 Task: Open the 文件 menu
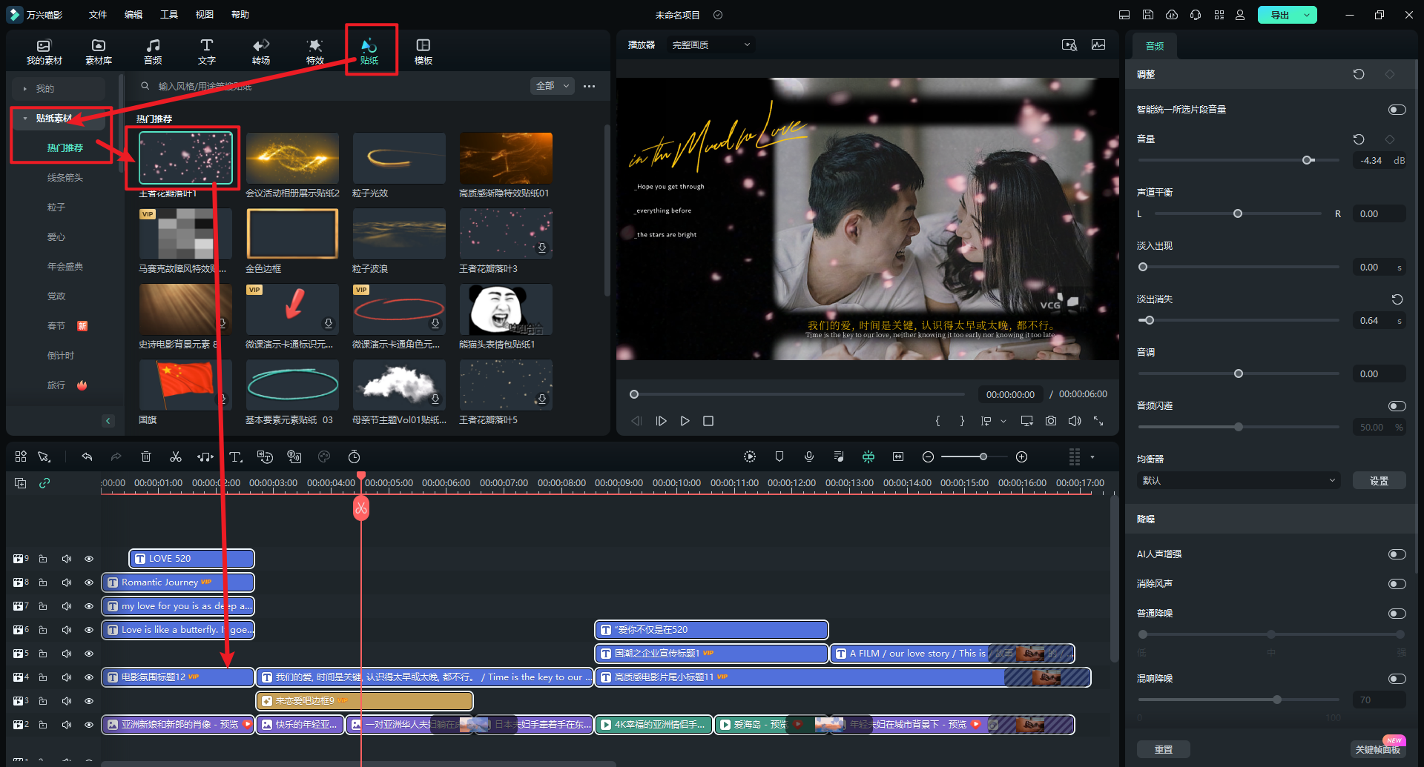click(98, 15)
